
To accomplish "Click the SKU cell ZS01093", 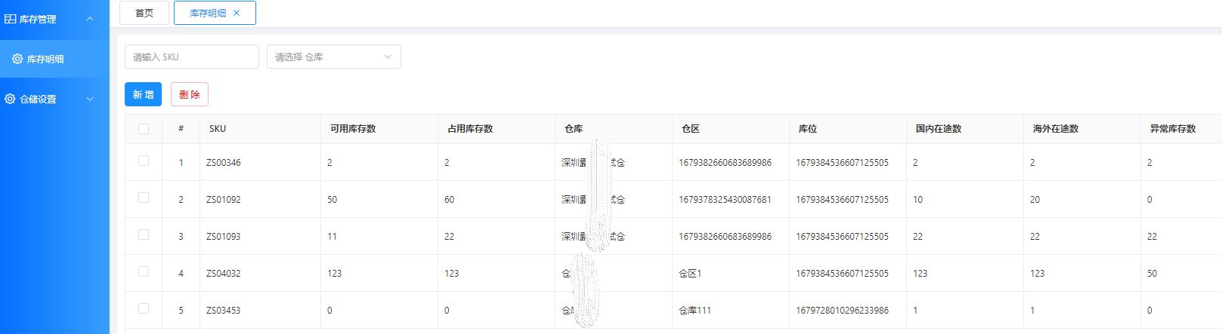I will 224,237.
